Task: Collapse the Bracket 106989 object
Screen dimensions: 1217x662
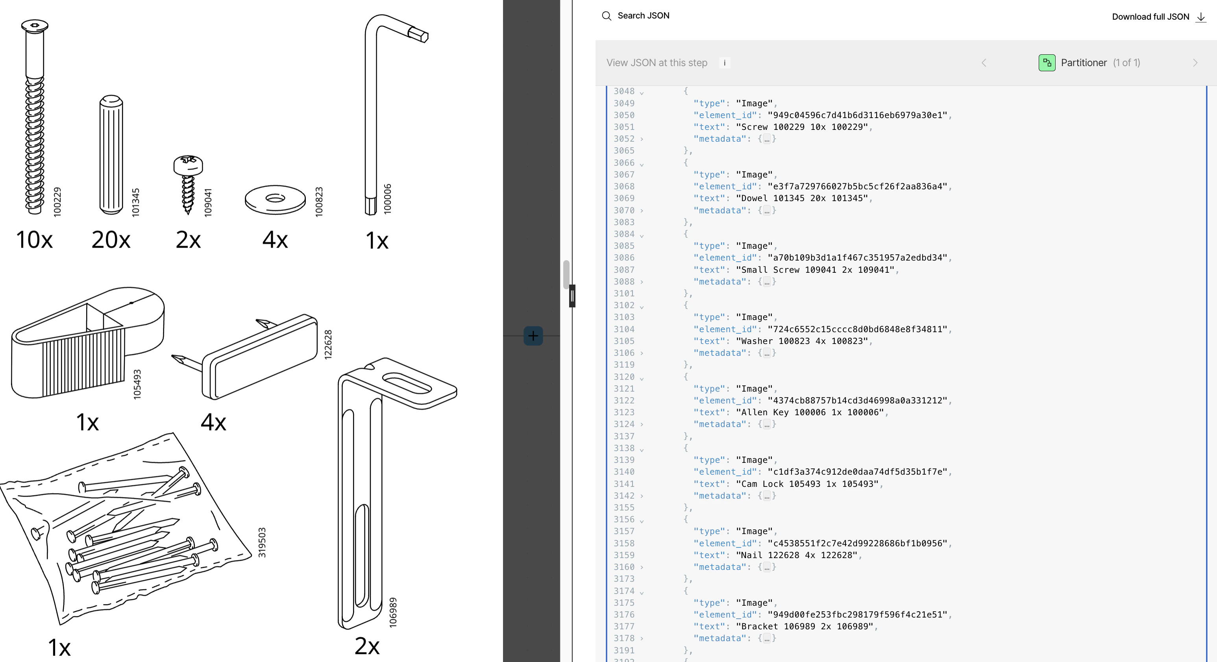Action: pyautogui.click(x=642, y=592)
